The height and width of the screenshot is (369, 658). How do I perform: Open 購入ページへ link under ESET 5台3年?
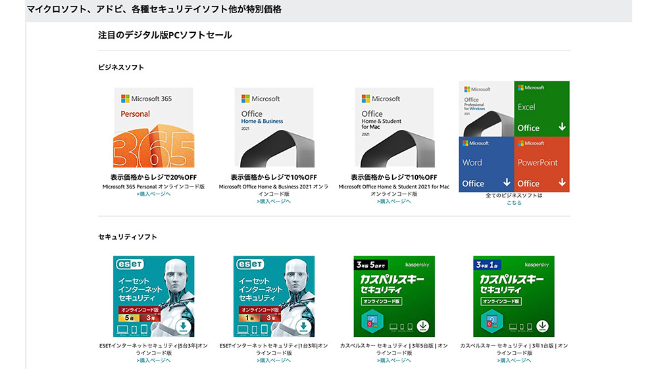tap(153, 360)
